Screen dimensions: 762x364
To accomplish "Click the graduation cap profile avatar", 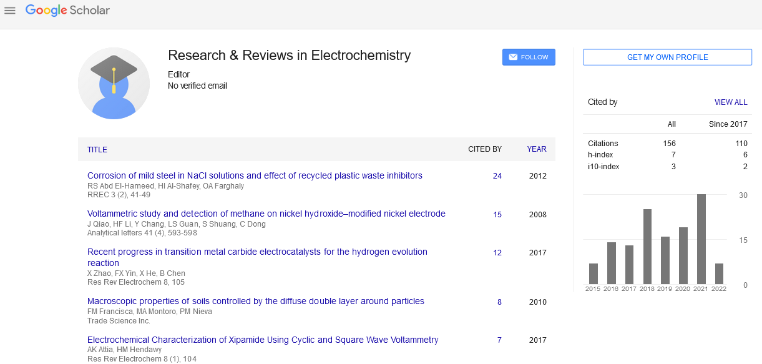I will tap(114, 83).
